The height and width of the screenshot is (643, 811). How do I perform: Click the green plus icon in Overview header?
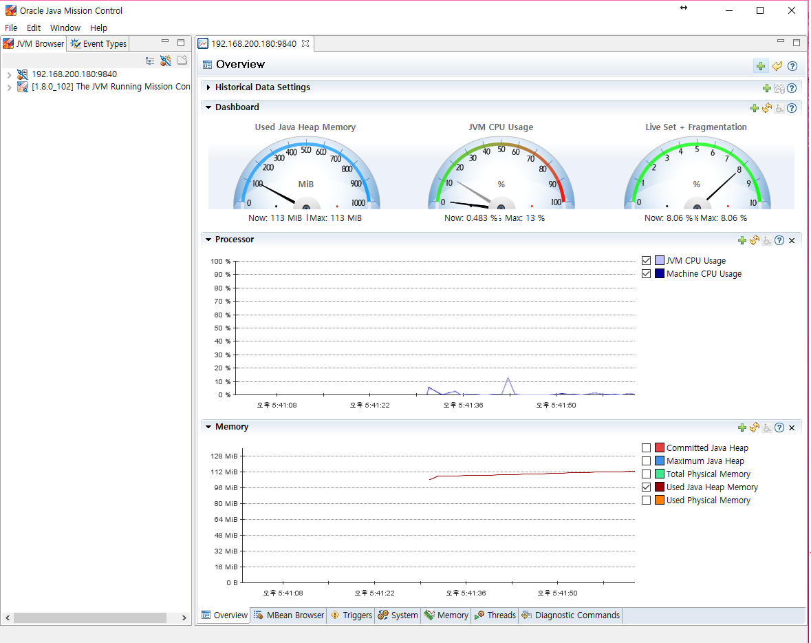tap(760, 66)
